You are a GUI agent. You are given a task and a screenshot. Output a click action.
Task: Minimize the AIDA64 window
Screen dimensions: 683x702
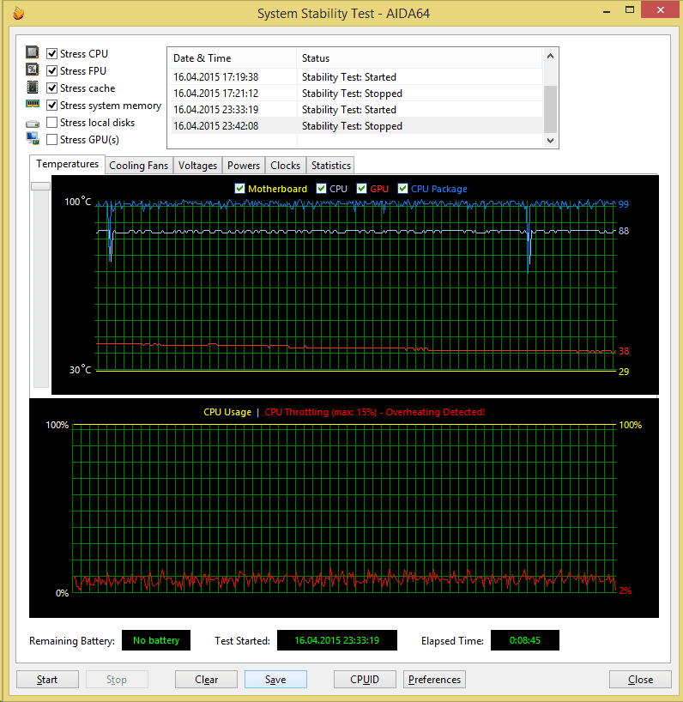point(607,10)
